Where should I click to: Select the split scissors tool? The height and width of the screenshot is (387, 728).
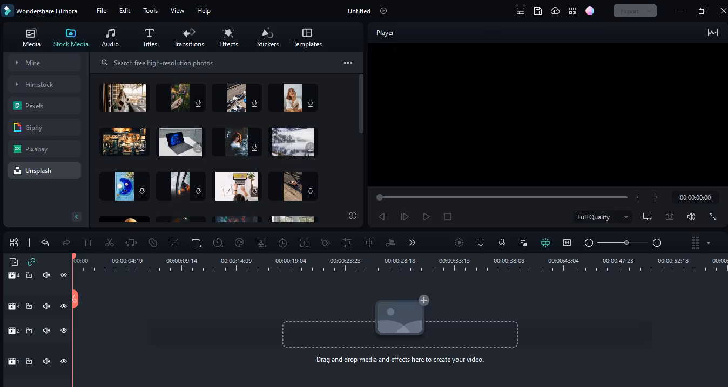pos(110,243)
